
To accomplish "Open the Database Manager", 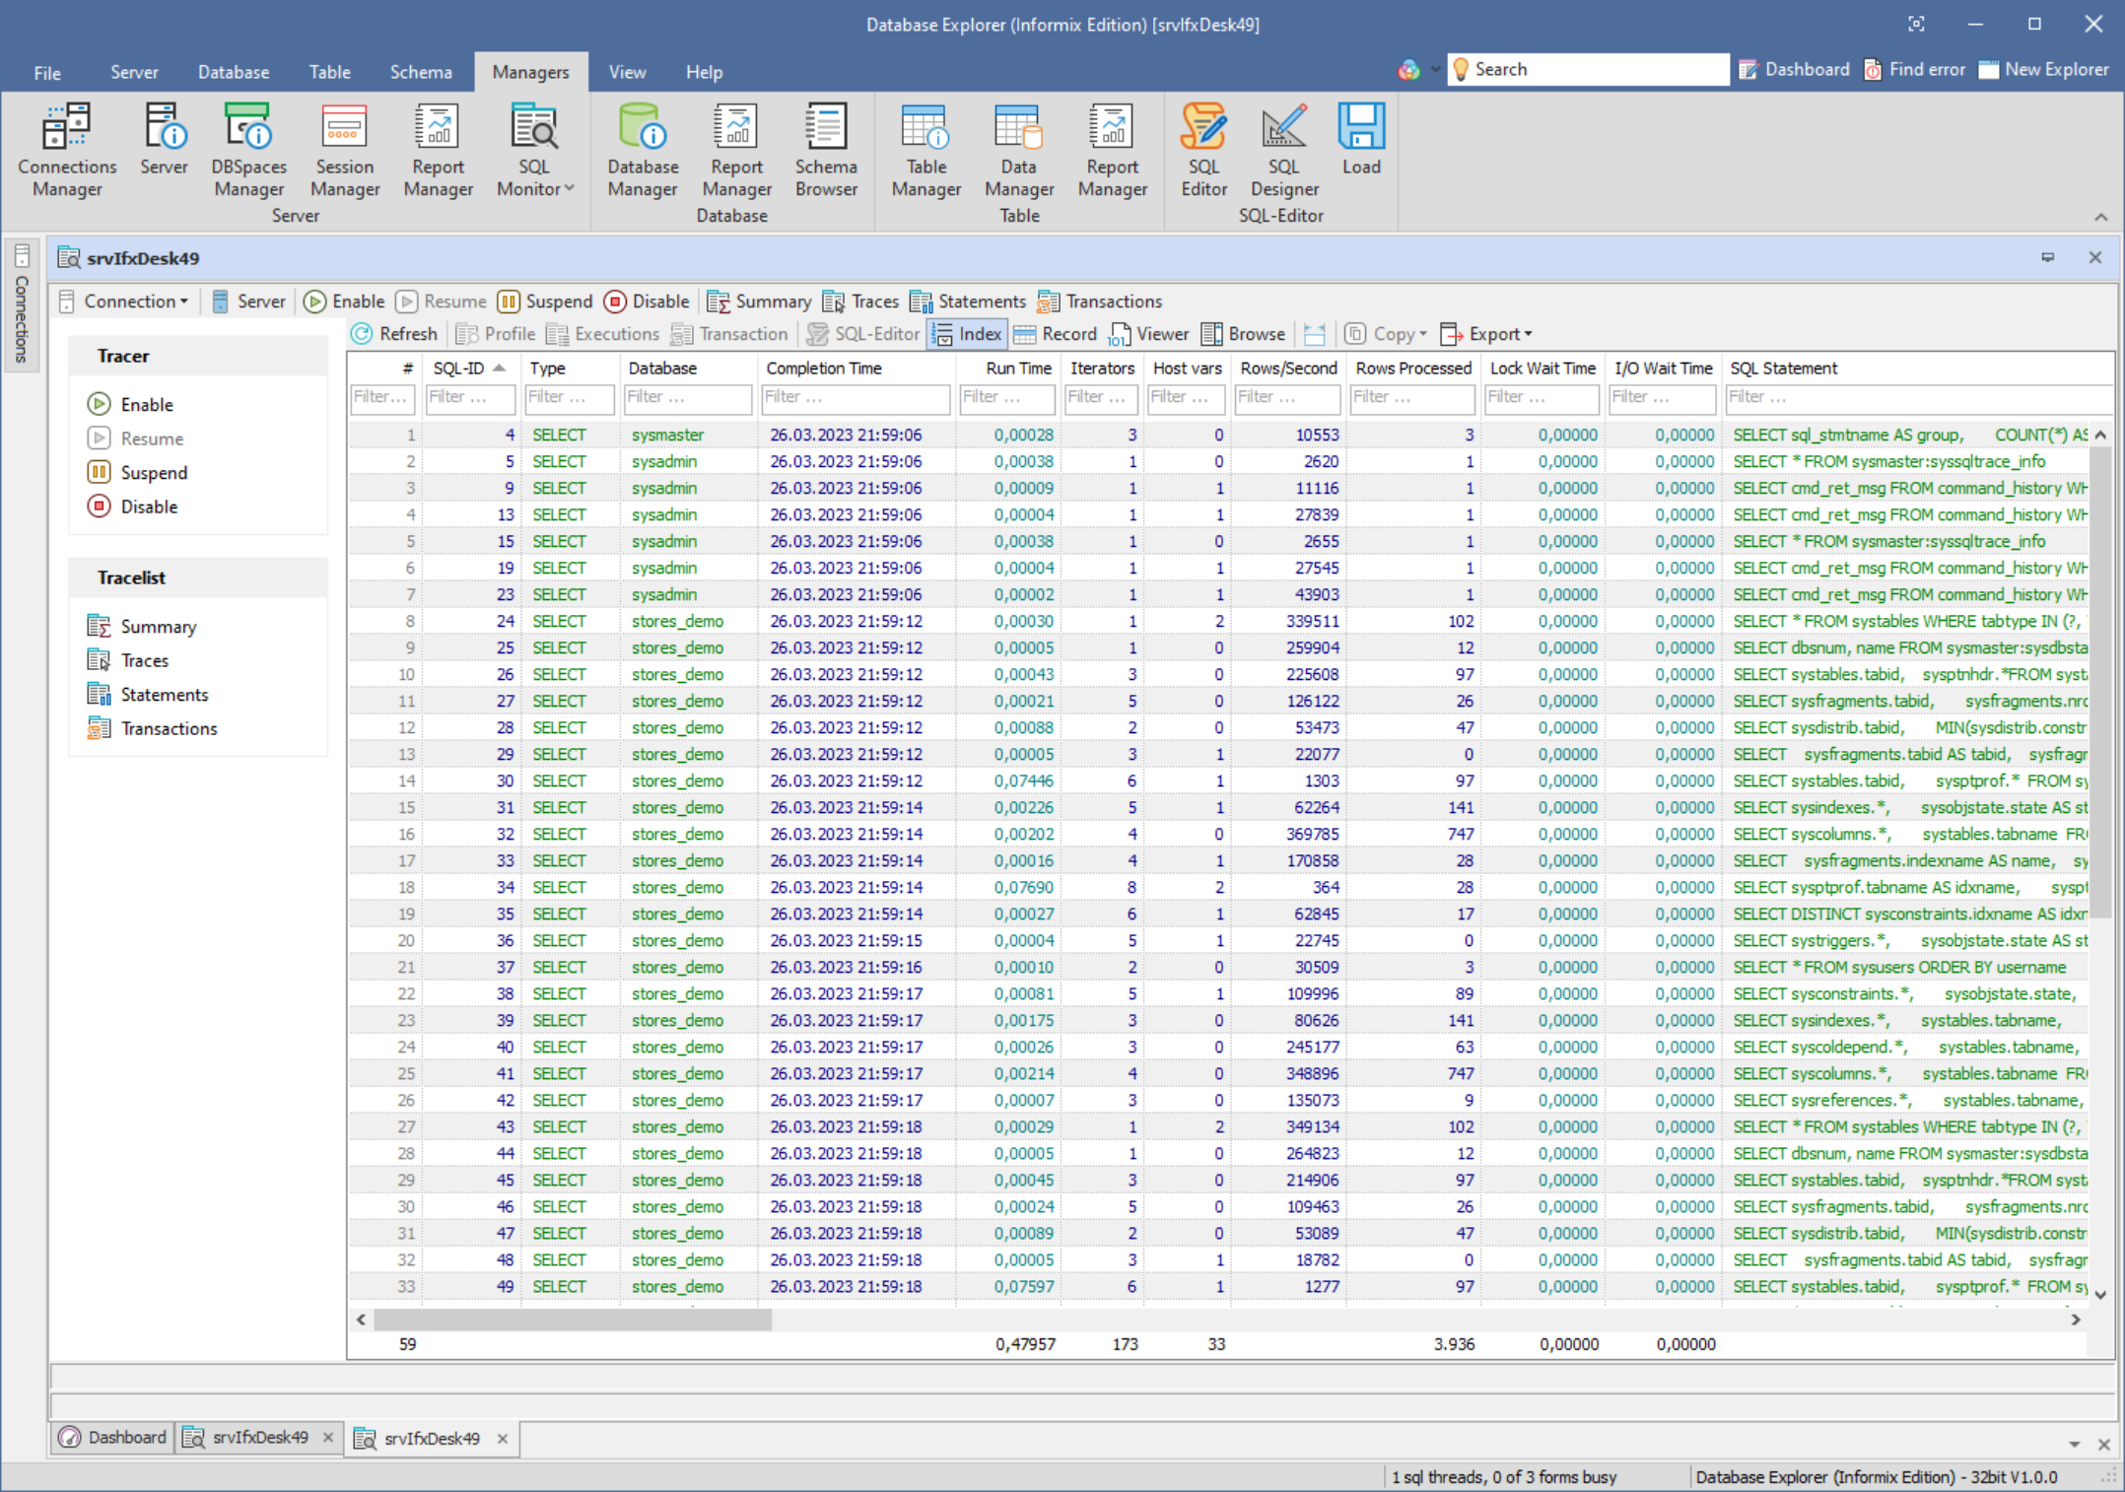I will pyautogui.click(x=643, y=151).
